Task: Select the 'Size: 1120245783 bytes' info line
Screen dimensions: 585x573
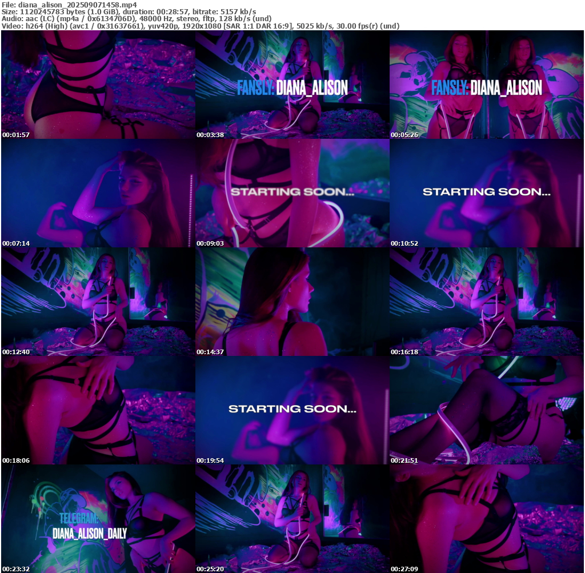Action: coord(129,11)
